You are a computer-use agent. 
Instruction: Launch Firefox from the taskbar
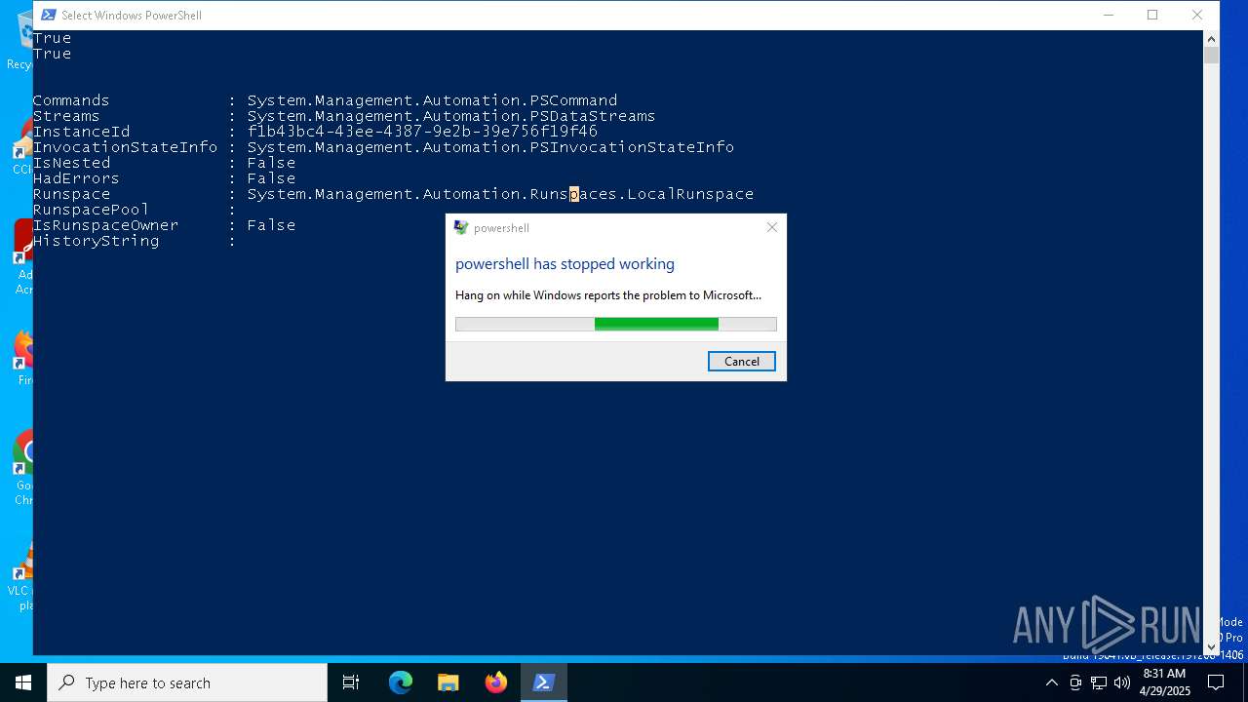pos(496,682)
